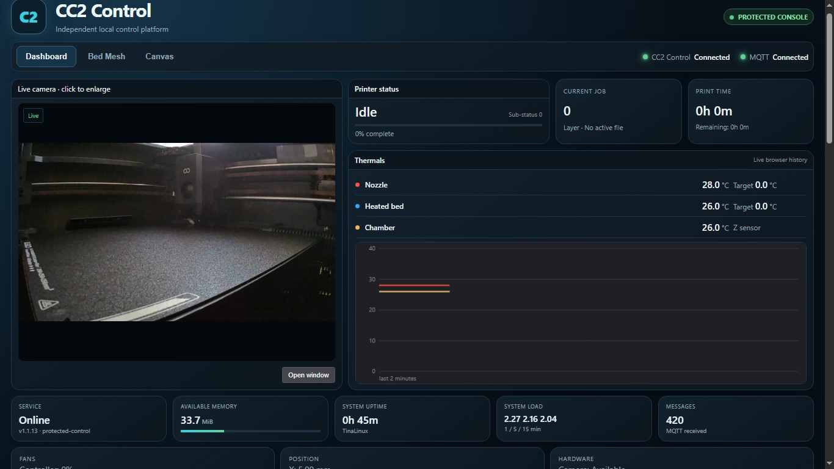This screenshot has height=469, width=834.
Task: Click the MQTT received label
Action: click(686, 431)
